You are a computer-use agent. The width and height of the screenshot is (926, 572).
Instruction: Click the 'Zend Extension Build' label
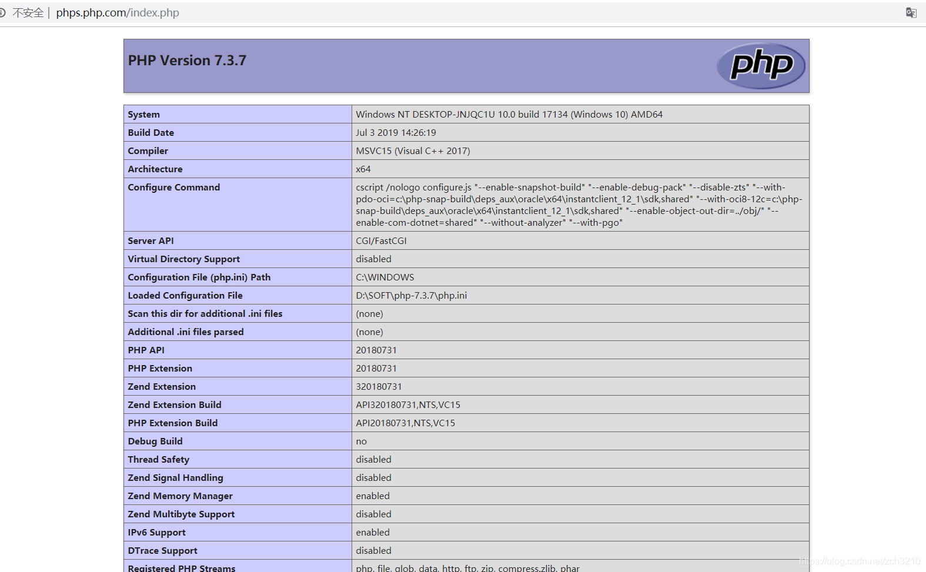(175, 404)
